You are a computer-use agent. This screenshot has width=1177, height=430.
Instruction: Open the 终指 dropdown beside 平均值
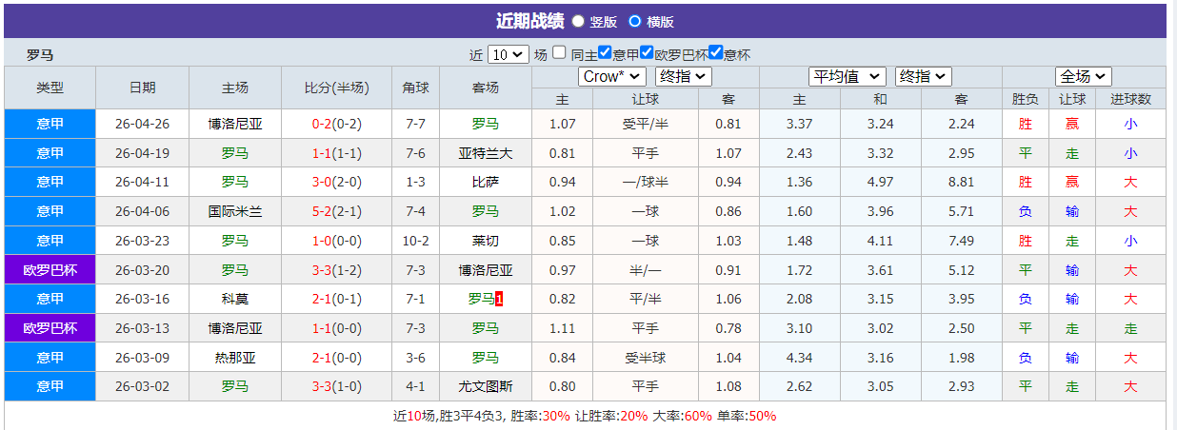924,76
